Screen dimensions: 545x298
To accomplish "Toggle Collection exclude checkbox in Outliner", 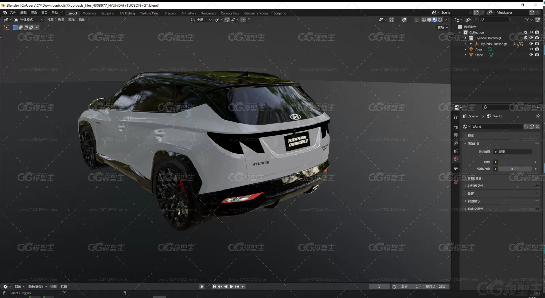I will (x=526, y=32).
